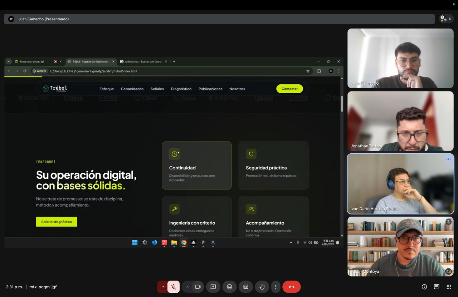Bookmark this page with the star icon
This screenshot has height=297, width=458.
click(x=308, y=71)
